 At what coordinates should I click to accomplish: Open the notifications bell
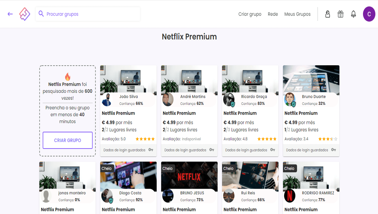353,14
